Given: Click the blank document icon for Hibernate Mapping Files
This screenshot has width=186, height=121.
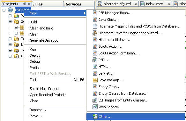Looking at the screenshot, I should (95, 26).
